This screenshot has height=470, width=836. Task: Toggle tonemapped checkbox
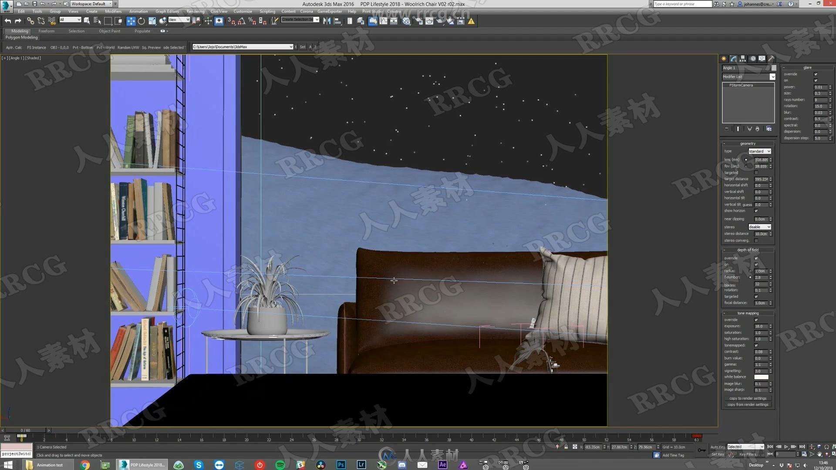coord(756,345)
